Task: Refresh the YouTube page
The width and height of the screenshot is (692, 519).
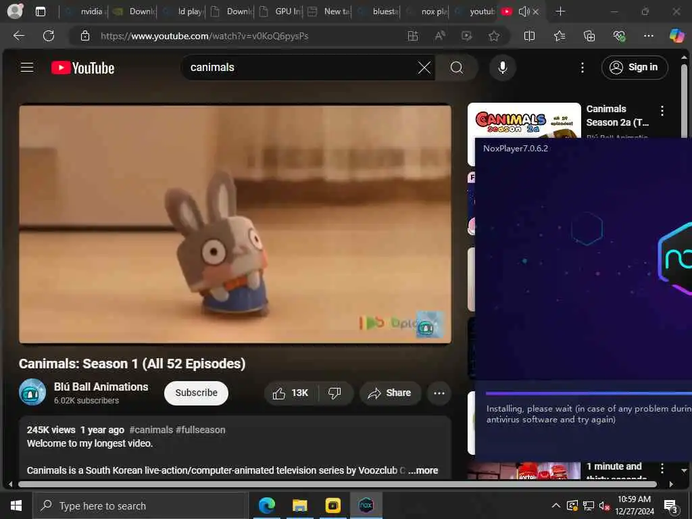Action: coord(49,36)
